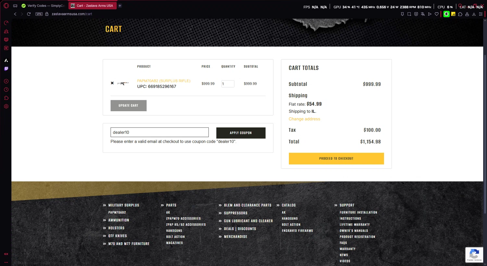Screen dimensions: 487x266
Task: Open PAPM70AB2 (SURPLUS RIFLE) product link
Action: (164, 81)
